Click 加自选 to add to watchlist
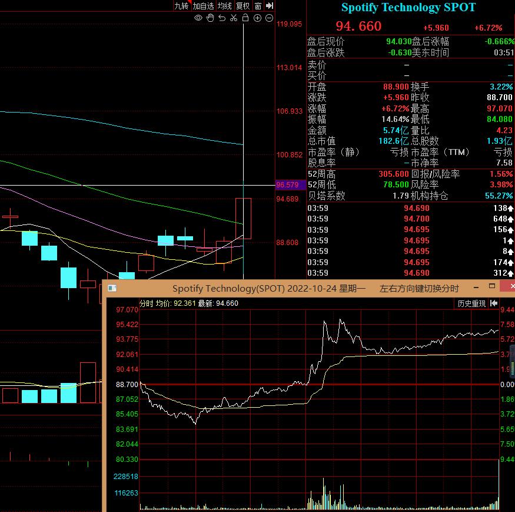Image resolution: width=515 pixels, height=512 pixels. 203,6
